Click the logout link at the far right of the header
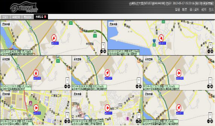 [x=211, y=10]
